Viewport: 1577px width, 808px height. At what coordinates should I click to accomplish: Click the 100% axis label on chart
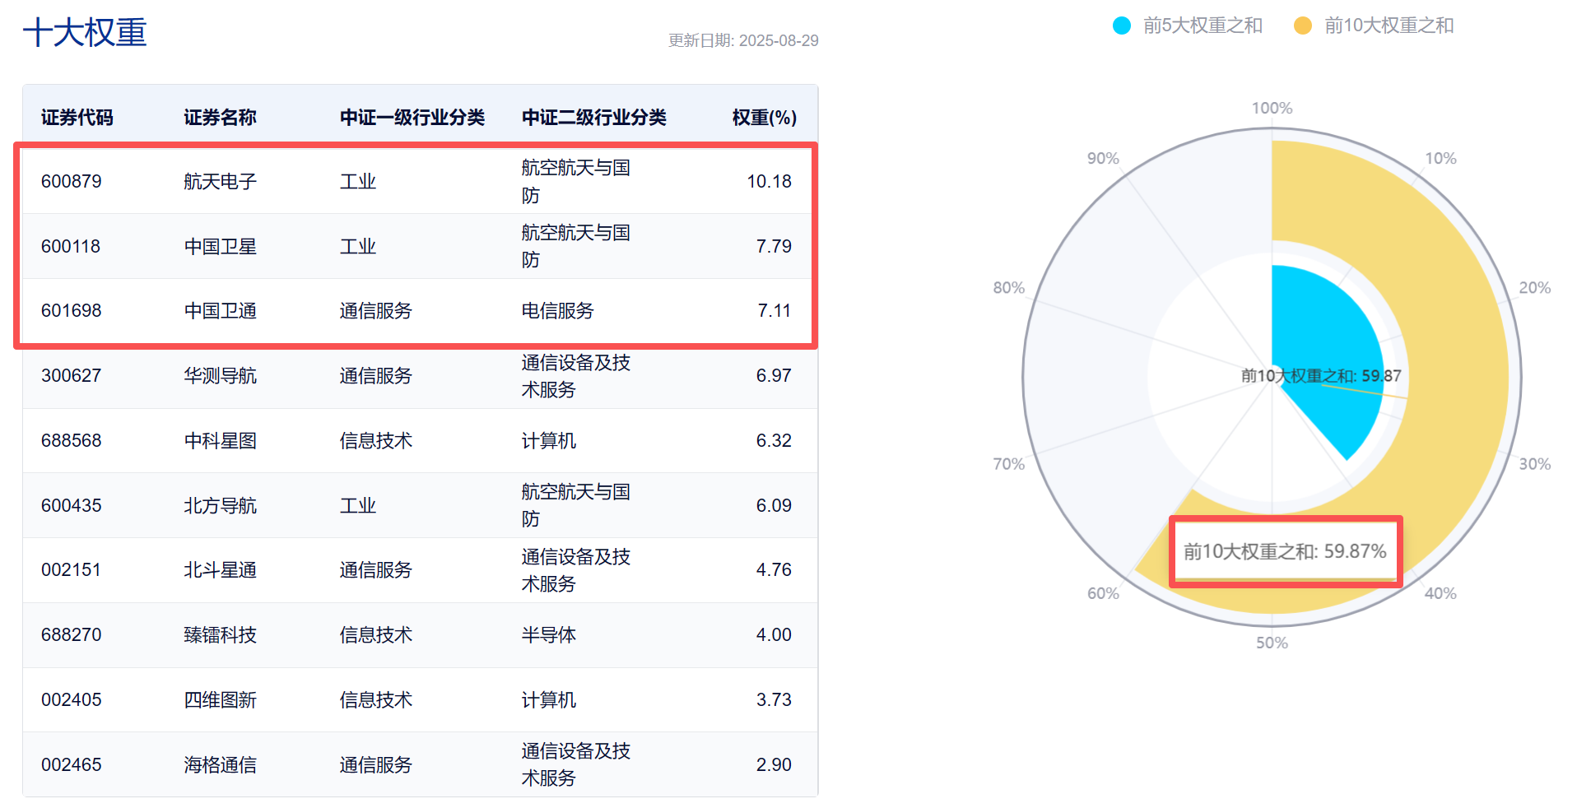pyautogui.click(x=1272, y=108)
